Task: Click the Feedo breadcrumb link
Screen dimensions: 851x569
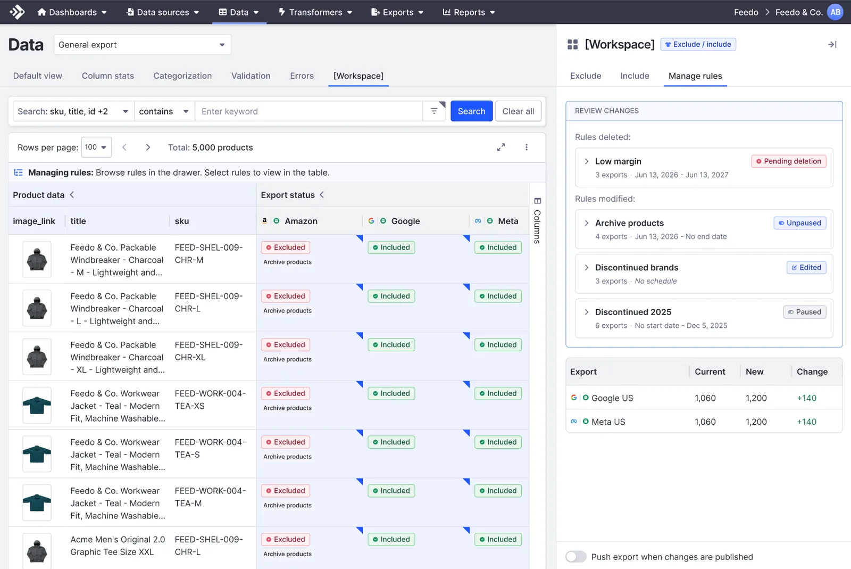Action: pyautogui.click(x=746, y=12)
